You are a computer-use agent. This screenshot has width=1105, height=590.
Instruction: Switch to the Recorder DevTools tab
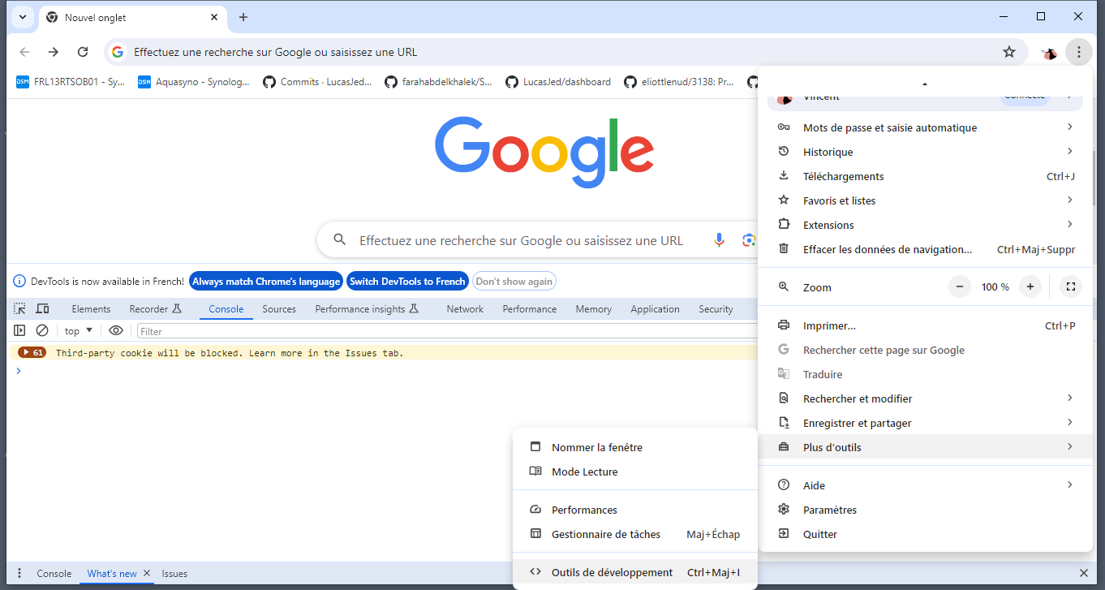click(155, 309)
